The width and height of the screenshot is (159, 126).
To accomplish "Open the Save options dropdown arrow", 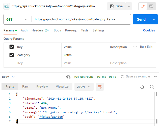I will pos(129,6).
